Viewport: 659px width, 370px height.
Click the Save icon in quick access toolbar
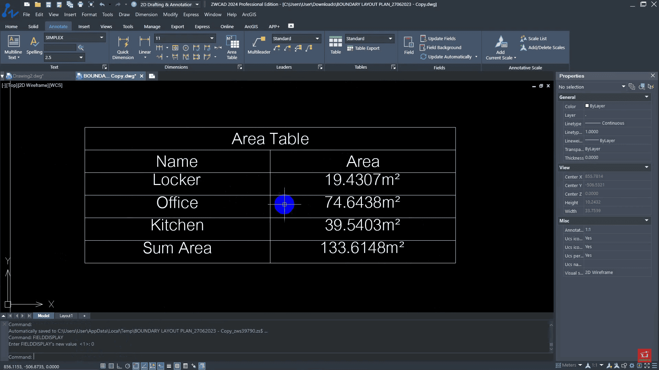(x=48, y=4)
